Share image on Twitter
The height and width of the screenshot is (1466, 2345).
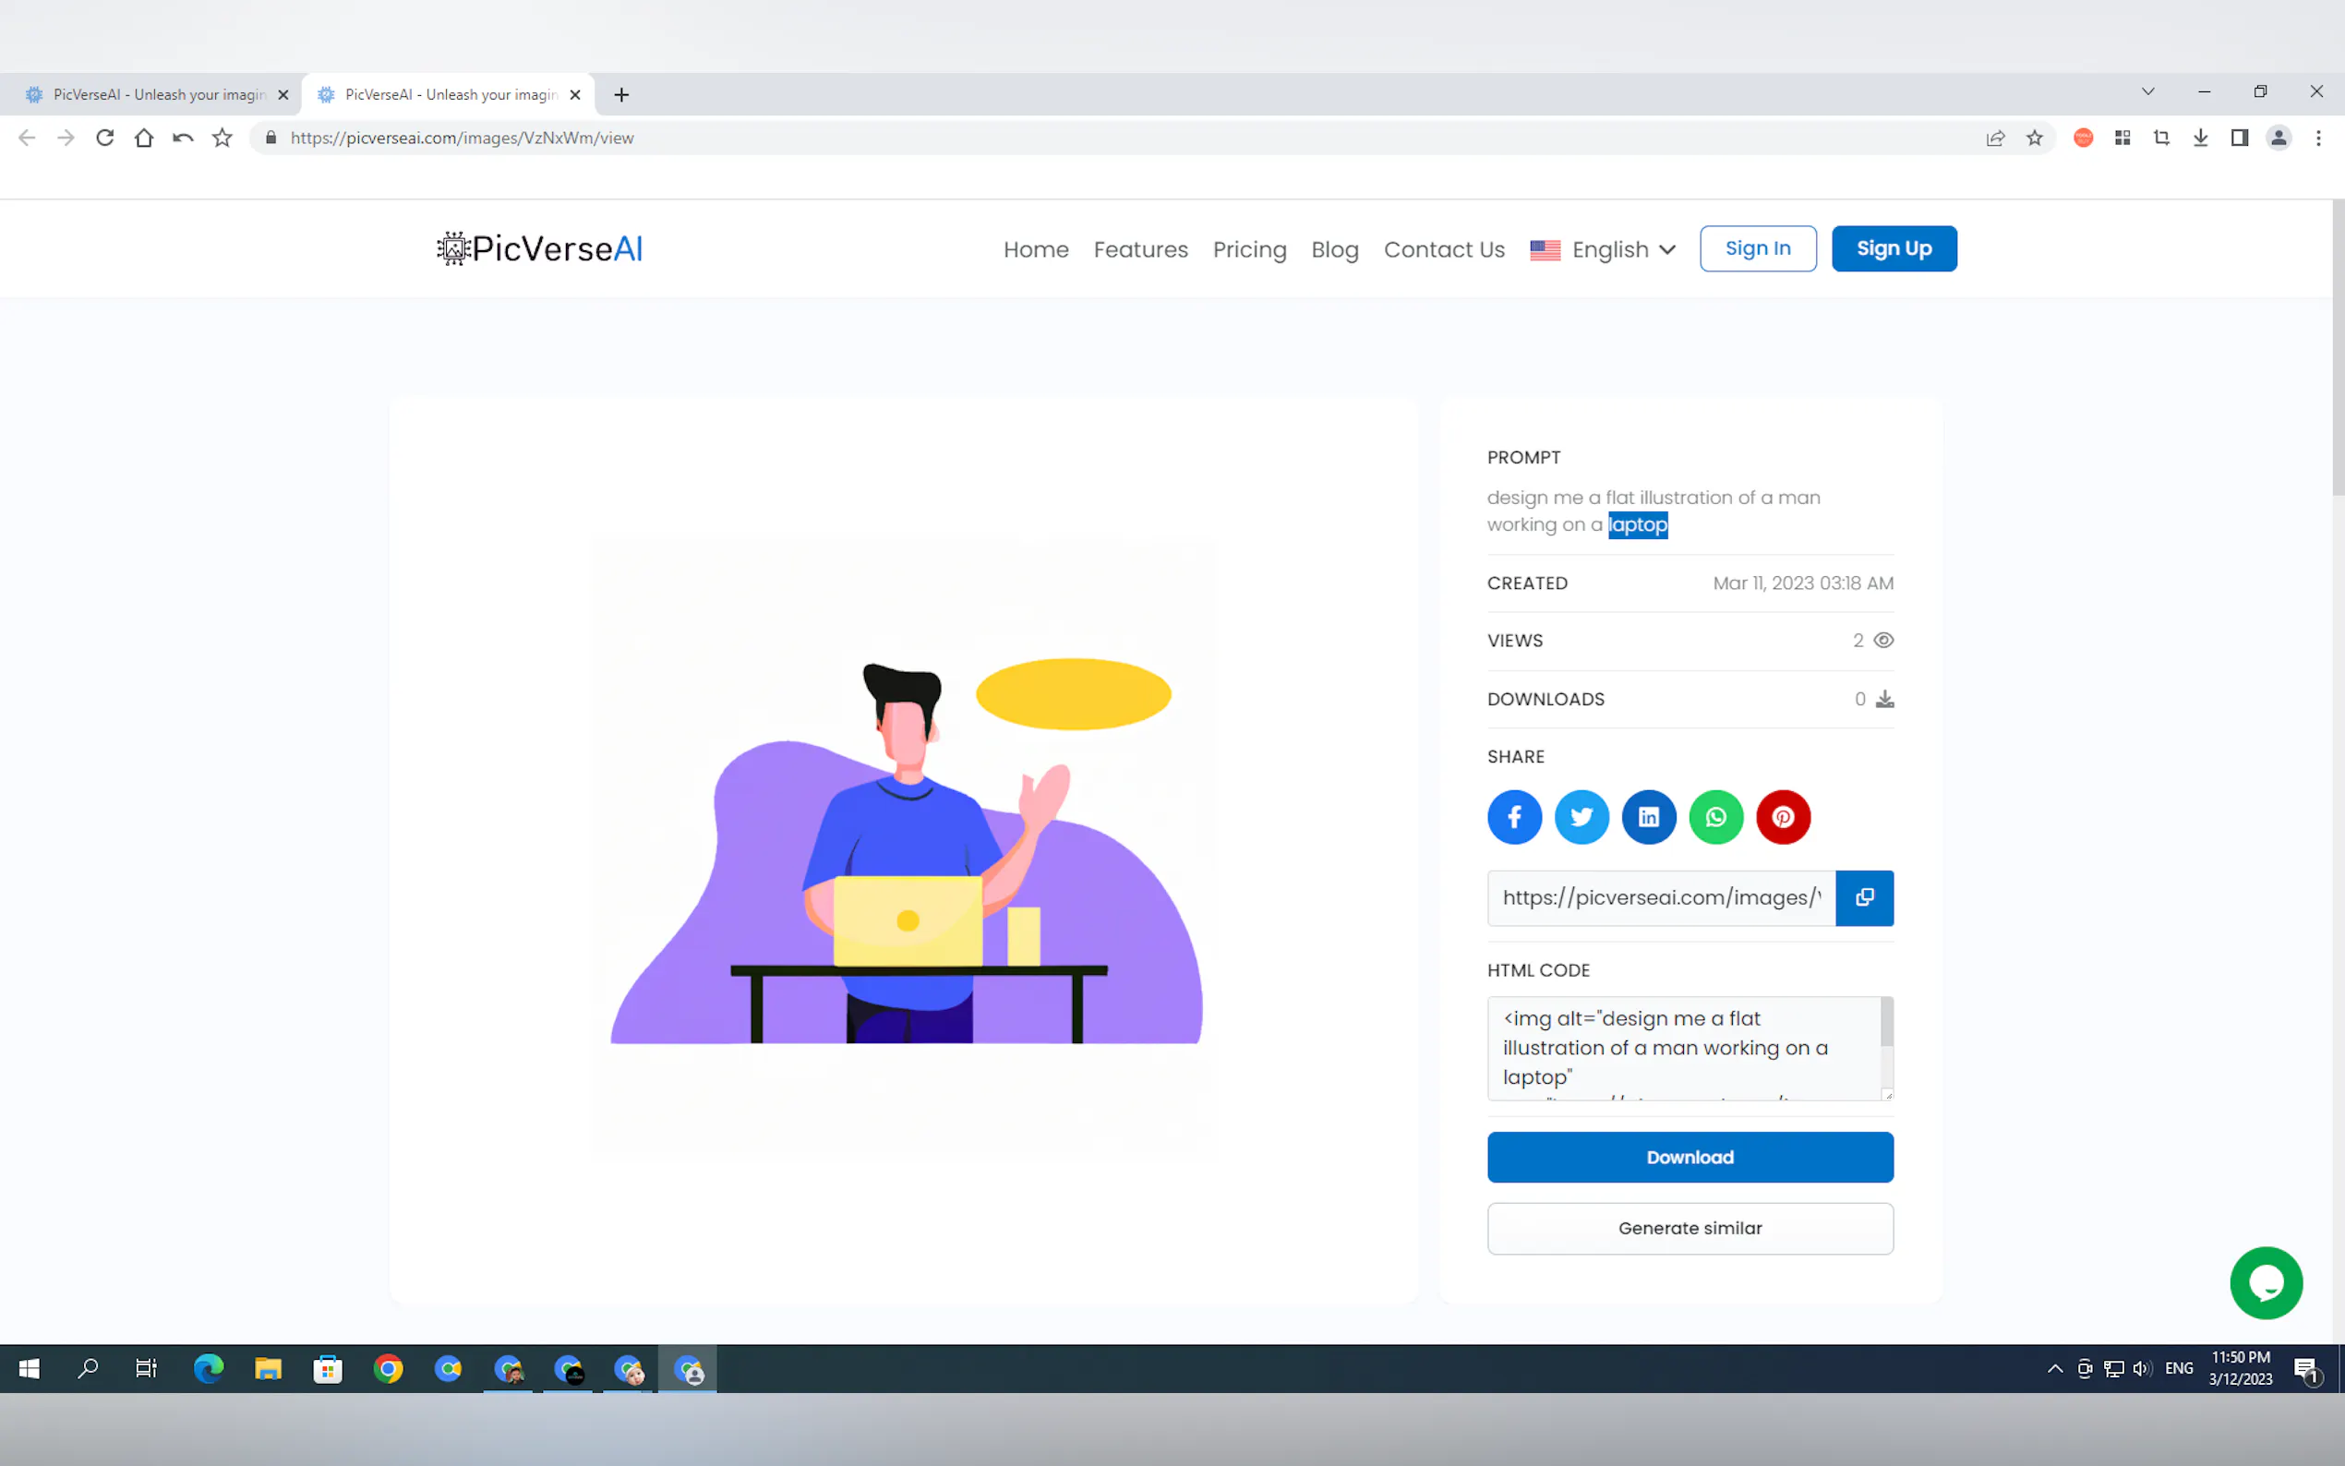point(1581,817)
